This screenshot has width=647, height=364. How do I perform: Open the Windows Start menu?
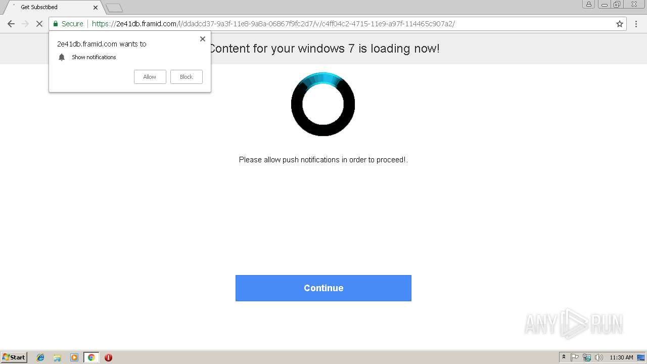click(x=14, y=357)
